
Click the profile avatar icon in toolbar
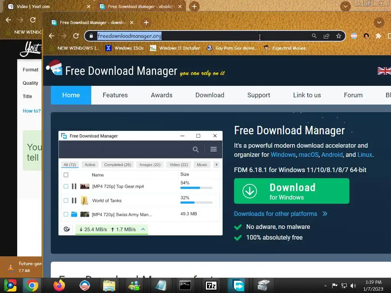366,36
